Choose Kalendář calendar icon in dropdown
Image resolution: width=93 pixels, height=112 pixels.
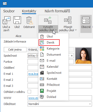point(42,67)
